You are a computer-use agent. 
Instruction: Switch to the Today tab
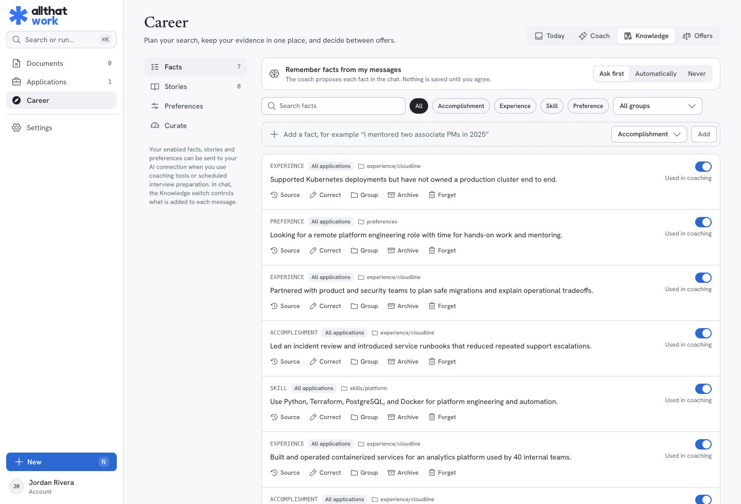550,36
